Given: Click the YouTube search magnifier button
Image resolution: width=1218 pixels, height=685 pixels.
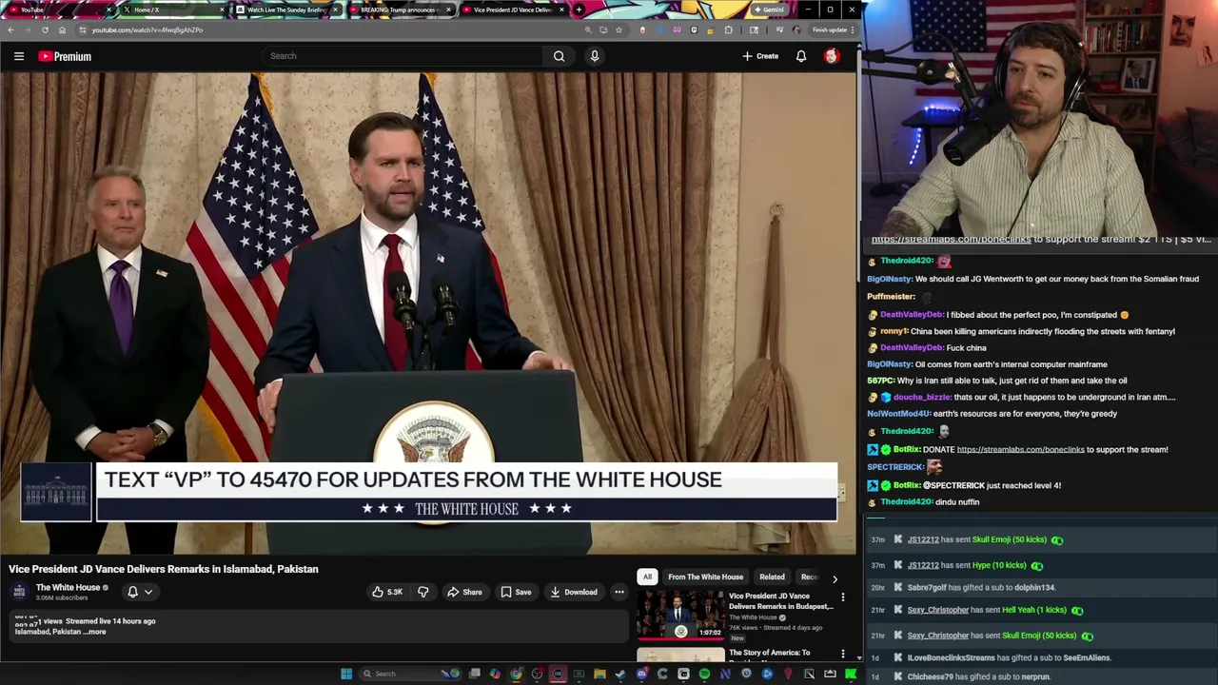Looking at the screenshot, I should (x=560, y=56).
